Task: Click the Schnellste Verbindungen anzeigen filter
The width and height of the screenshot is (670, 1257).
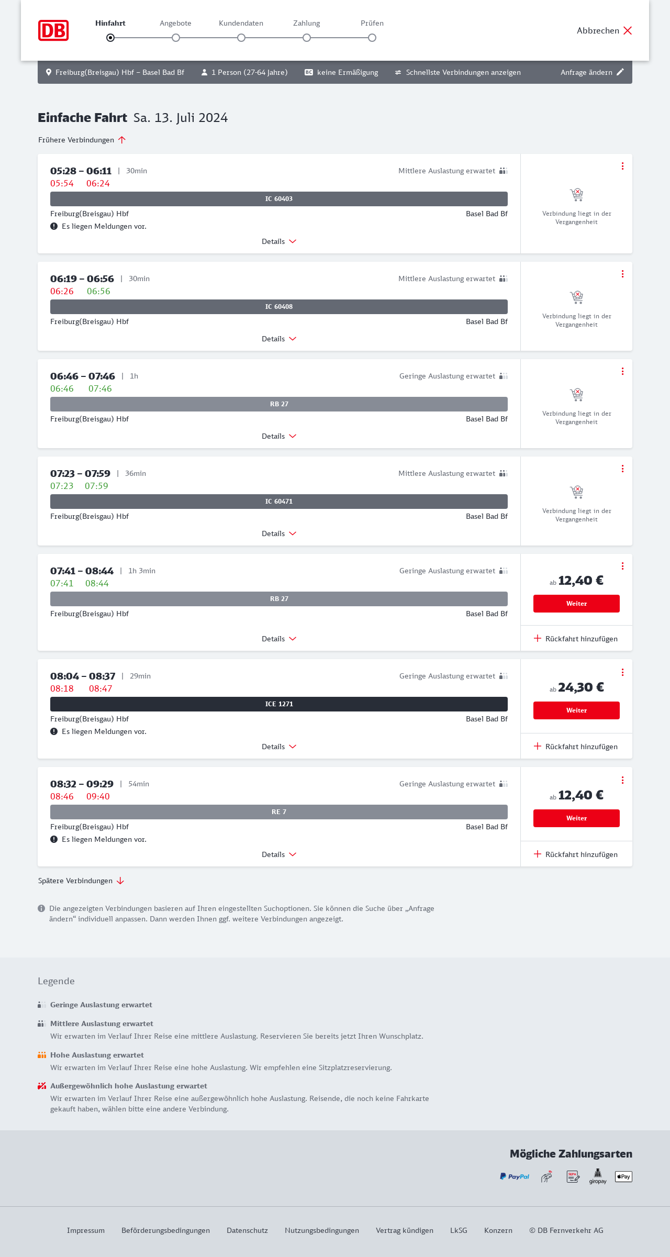Action: pyautogui.click(x=457, y=72)
